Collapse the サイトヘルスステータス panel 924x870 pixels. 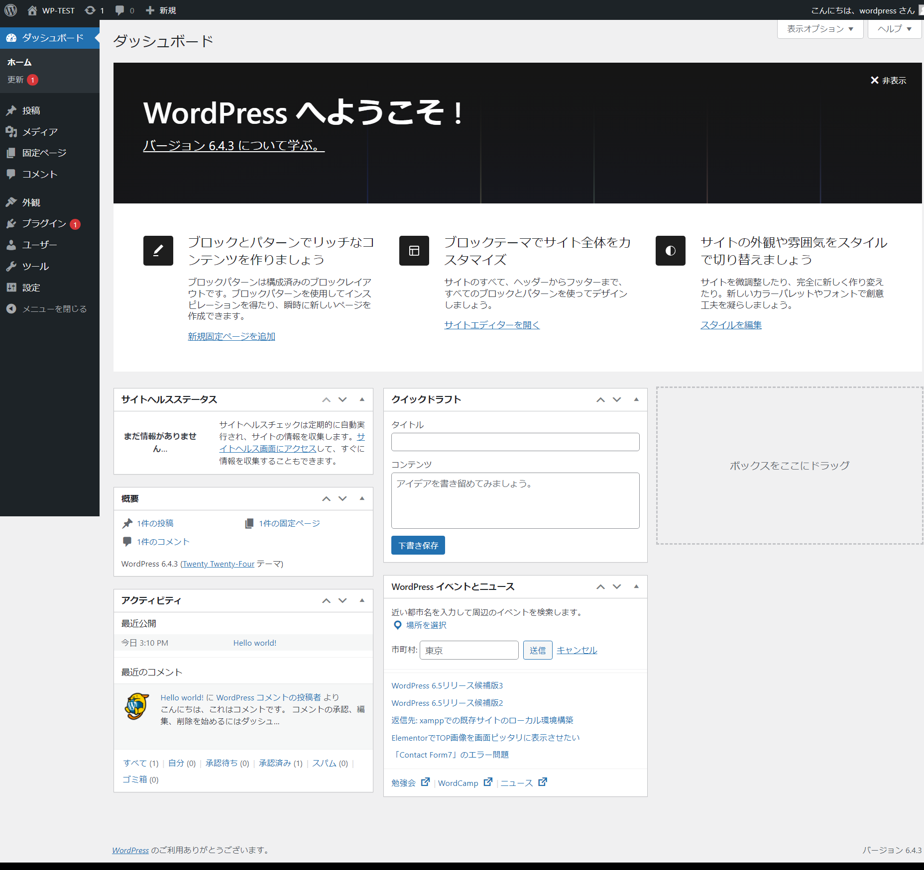click(362, 399)
